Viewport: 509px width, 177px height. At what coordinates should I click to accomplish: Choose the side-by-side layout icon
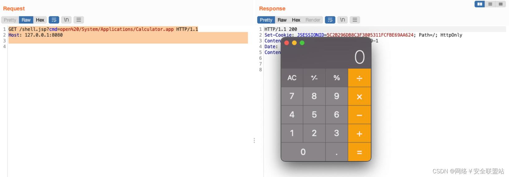(480, 4)
